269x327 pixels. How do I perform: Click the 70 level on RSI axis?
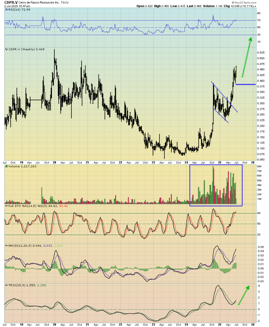click(259, 20)
